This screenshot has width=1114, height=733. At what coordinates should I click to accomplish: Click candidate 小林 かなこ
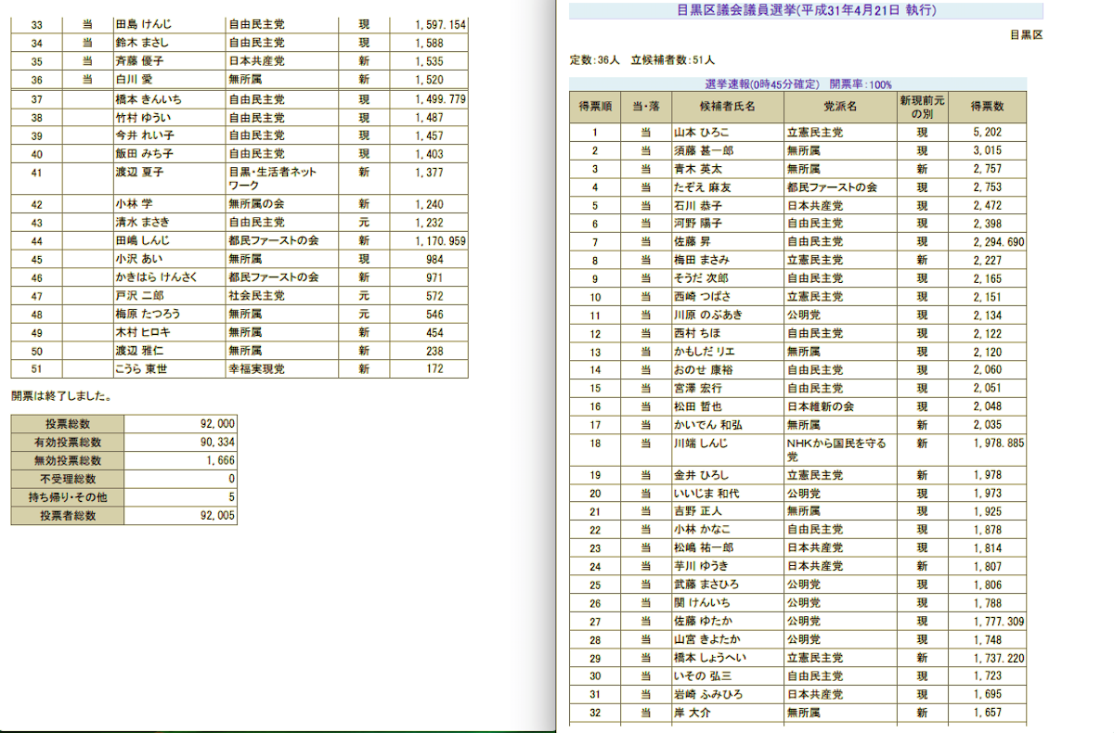click(702, 530)
